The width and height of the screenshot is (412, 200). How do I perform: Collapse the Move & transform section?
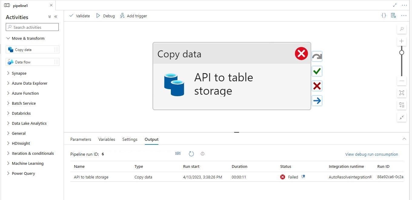pos(8,39)
